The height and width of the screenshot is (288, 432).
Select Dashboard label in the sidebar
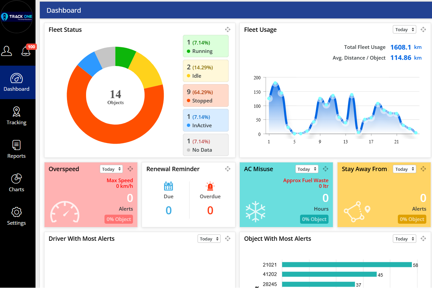pos(16,89)
